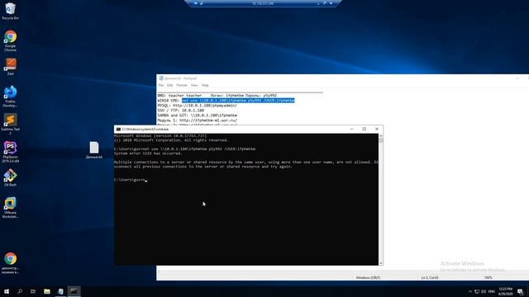Open the PhpStorm desktop shortcut

[x=10, y=152]
